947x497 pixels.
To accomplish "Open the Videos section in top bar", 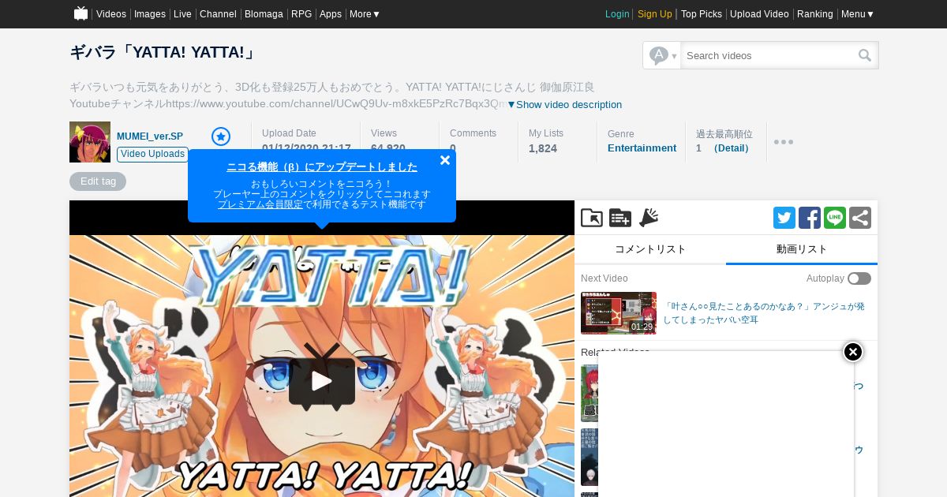I will (x=111, y=14).
